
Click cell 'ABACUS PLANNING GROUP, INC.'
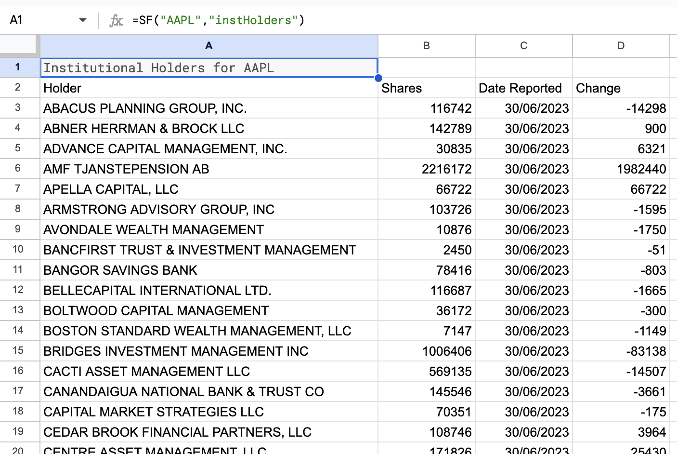tap(209, 108)
